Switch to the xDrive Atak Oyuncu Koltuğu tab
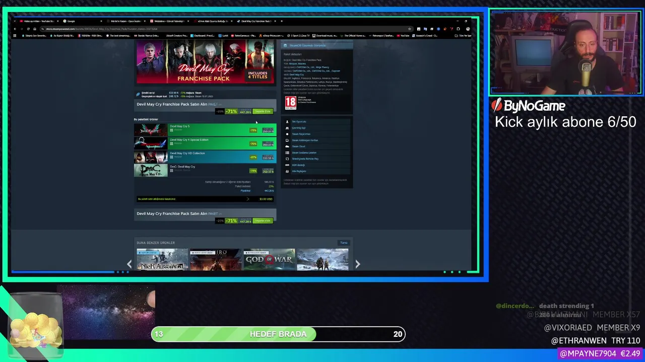Image resolution: width=645 pixels, height=362 pixels. tap(213, 21)
